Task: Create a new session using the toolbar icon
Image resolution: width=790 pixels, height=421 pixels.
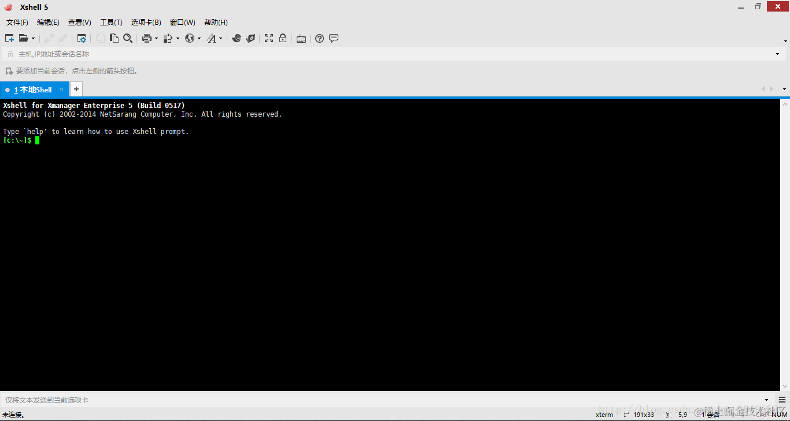Action: pyautogui.click(x=9, y=38)
